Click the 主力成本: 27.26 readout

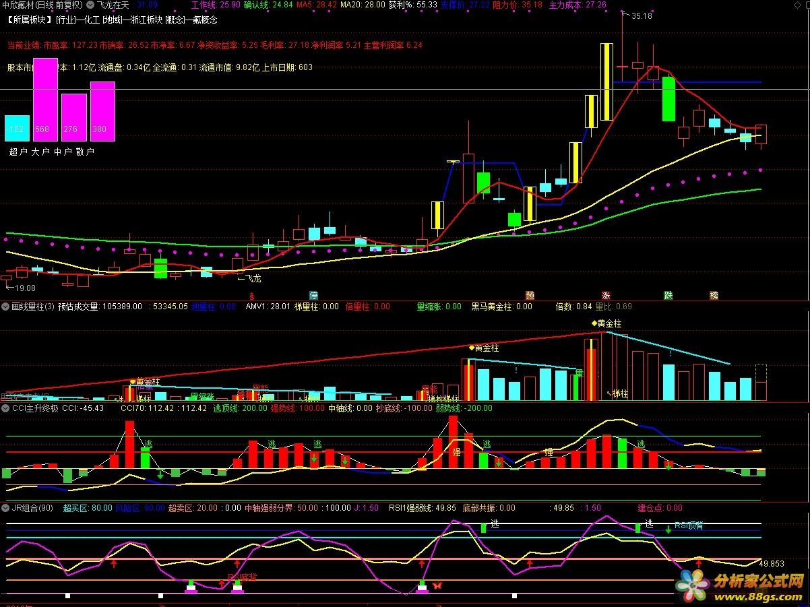click(x=578, y=5)
